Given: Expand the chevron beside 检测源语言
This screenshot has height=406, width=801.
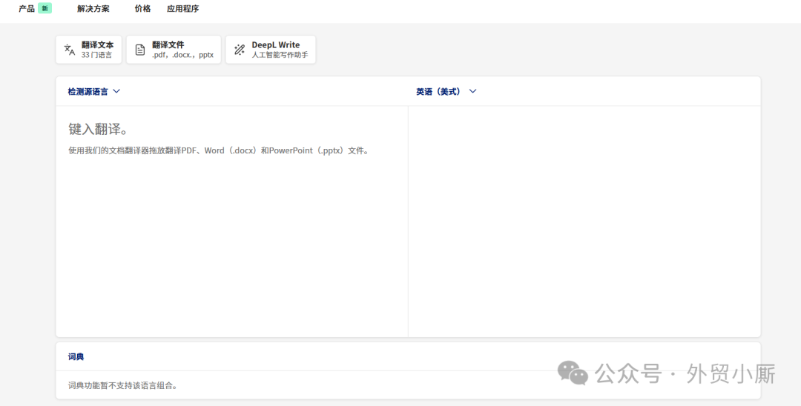Looking at the screenshot, I should (116, 91).
